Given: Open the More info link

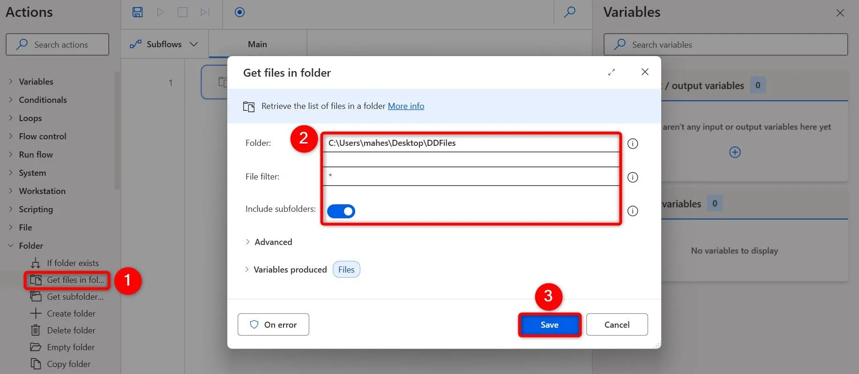Looking at the screenshot, I should [x=406, y=106].
